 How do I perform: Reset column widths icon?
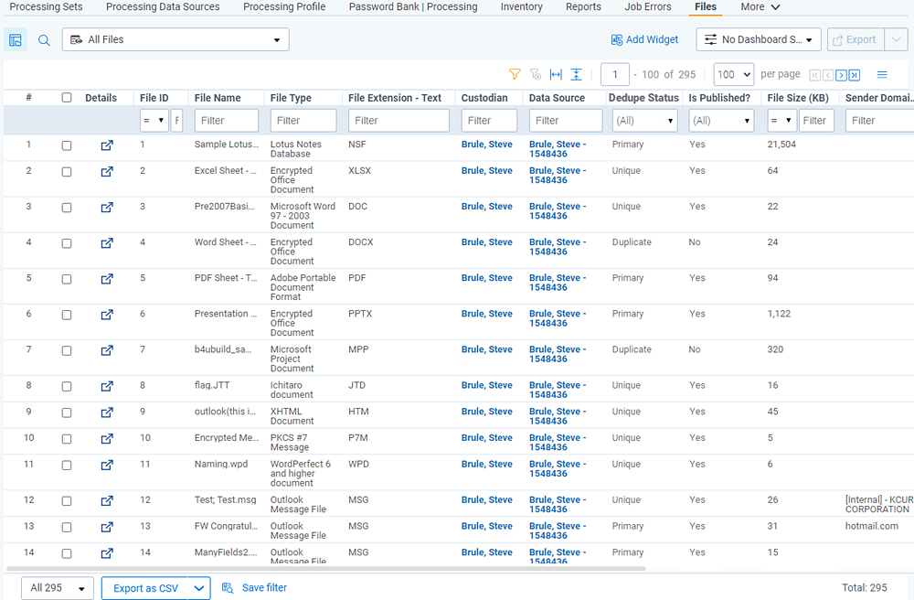556,74
